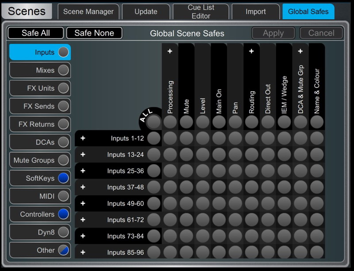Screen dimensions: 354x271
Task: Safe IEM / Wedge for Inputs 73-84
Action: (x=284, y=236)
